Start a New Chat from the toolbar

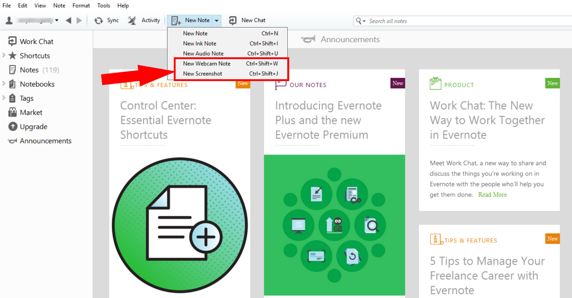point(233,20)
